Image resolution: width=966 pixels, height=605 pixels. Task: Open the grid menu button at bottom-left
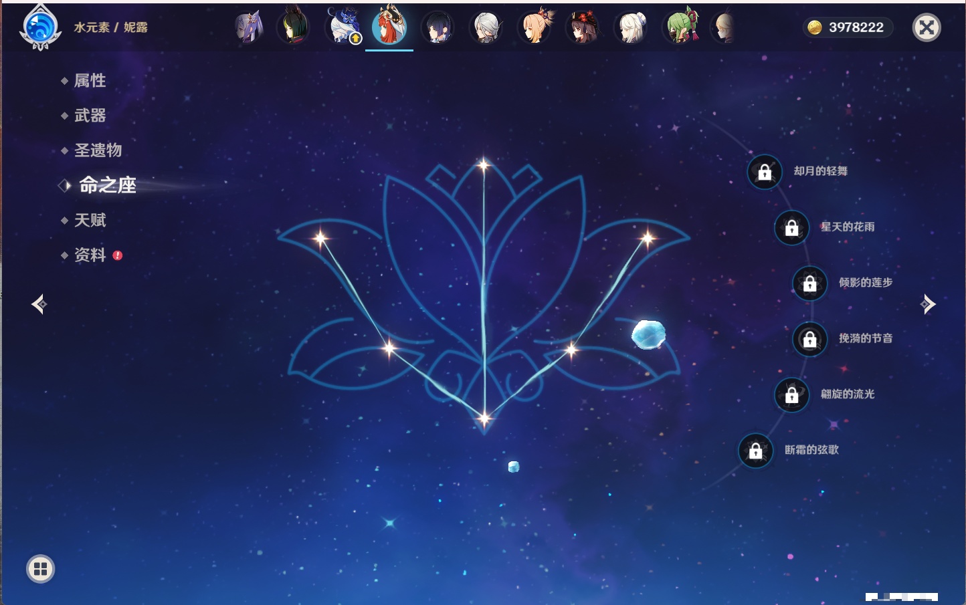pos(41,569)
